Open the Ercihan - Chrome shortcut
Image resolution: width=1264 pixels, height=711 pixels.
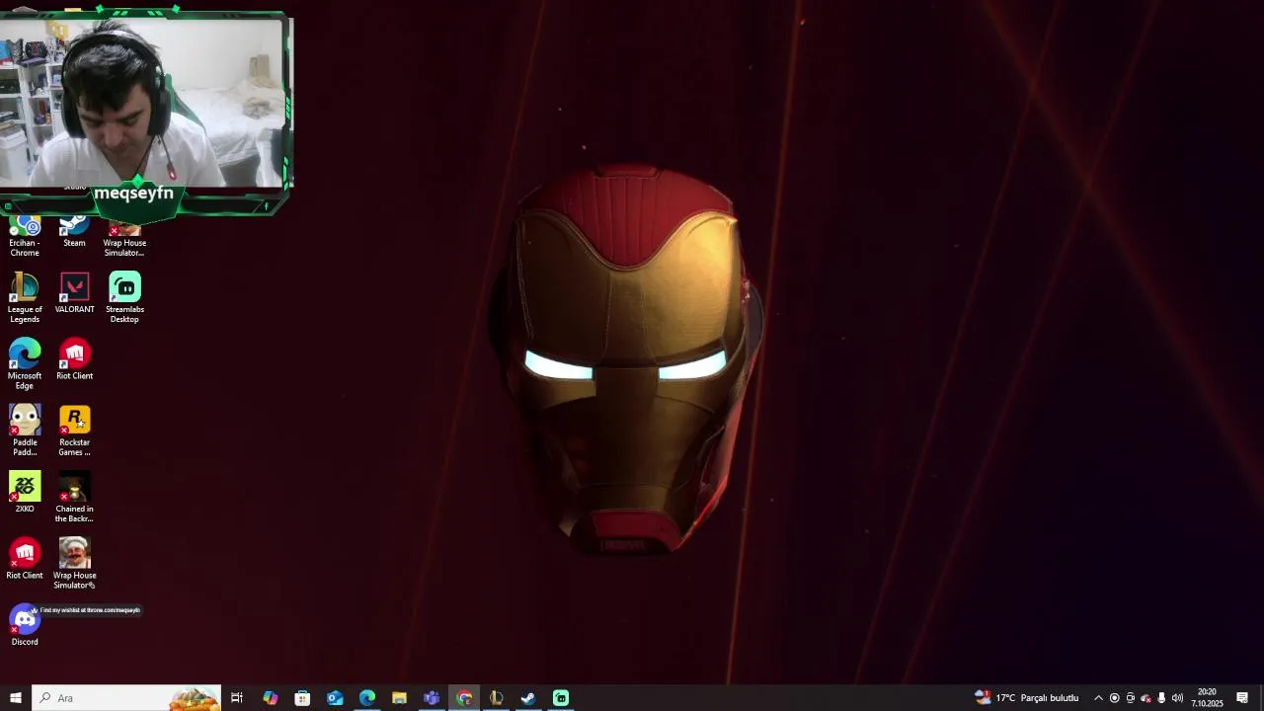coord(25,235)
